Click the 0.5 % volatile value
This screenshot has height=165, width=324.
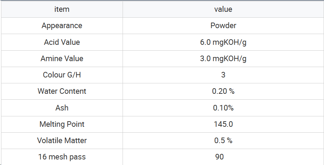223,141
